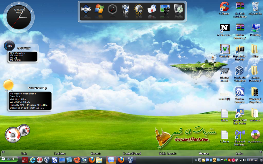The width and height of the screenshot is (263, 164).
Task: Click the network signal bars tray icon
Action: pos(240,160)
